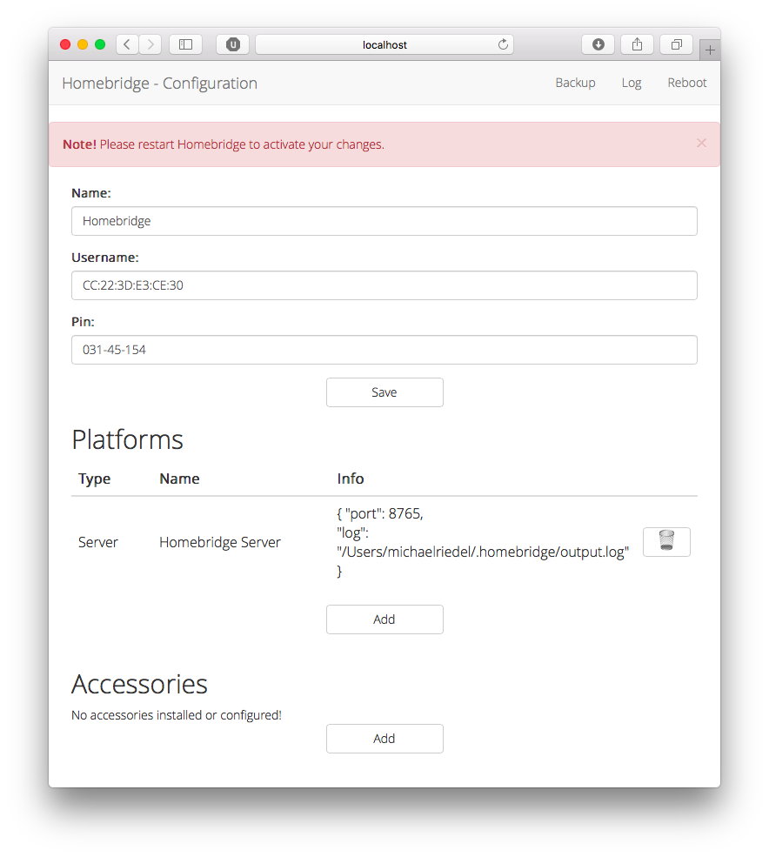
Task: Select the output.log path text
Action: tap(483, 552)
